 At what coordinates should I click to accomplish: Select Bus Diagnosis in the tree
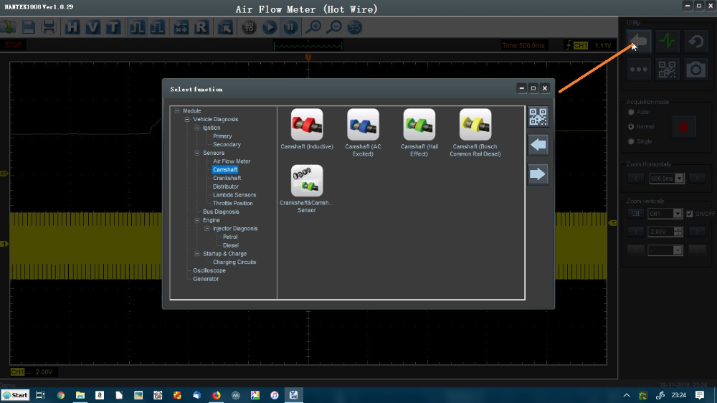(x=221, y=212)
